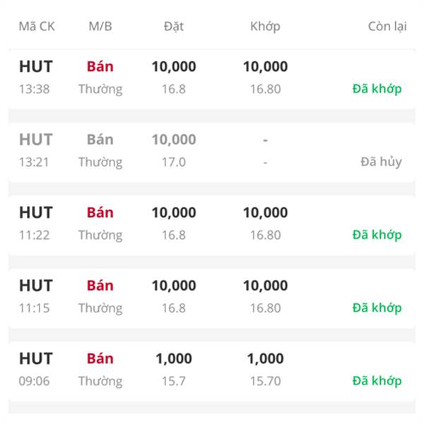The width and height of the screenshot is (424, 424).
Task: Sort by the M/B column header
Action: pos(100,27)
